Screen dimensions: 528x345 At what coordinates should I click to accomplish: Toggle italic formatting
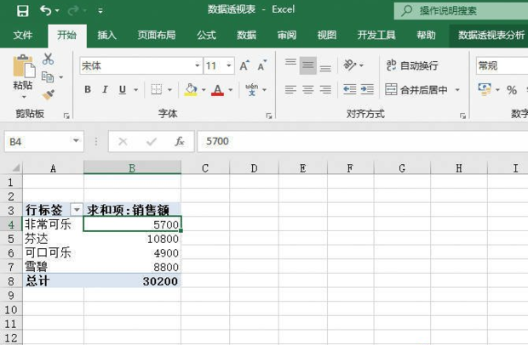pyautogui.click(x=105, y=89)
